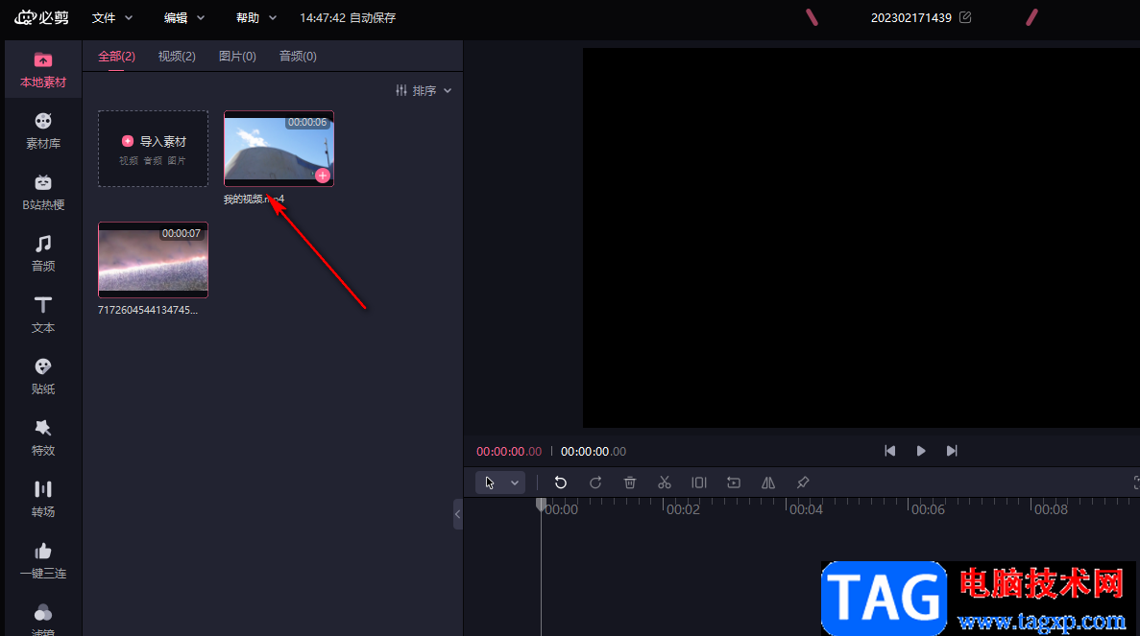Click 导入素材 import material button
This screenshot has height=636, width=1140.
154,149
